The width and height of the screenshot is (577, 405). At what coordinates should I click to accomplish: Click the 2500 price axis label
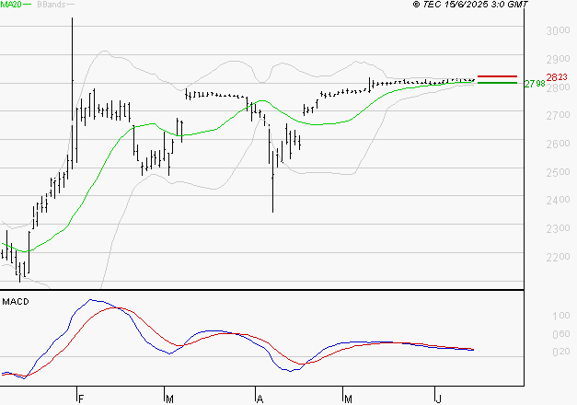point(558,172)
